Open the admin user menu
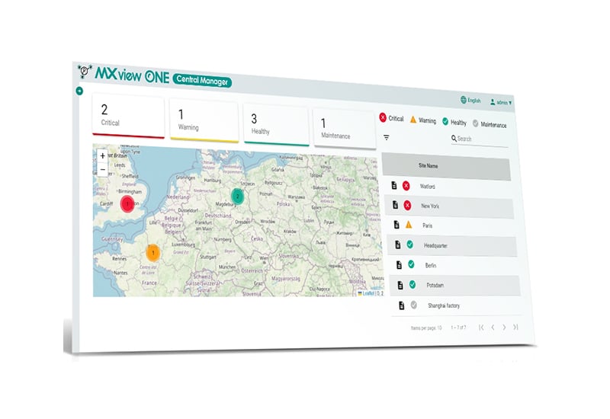 502,101
